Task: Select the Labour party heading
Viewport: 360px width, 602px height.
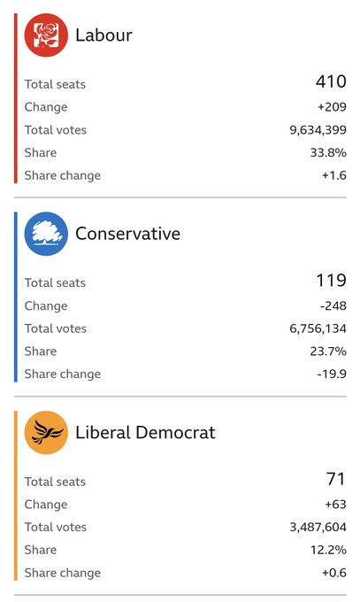Action: click(x=103, y=35)
